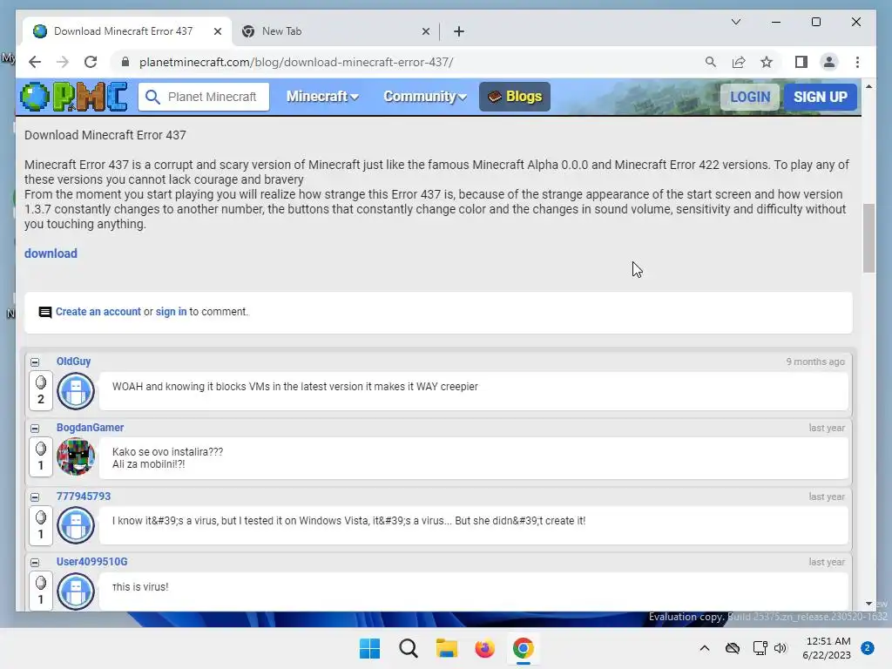The height and width of the screenshot is (669, 892).
Task: Click the scrollbar down arrow
Action: [x=868, y=604]
